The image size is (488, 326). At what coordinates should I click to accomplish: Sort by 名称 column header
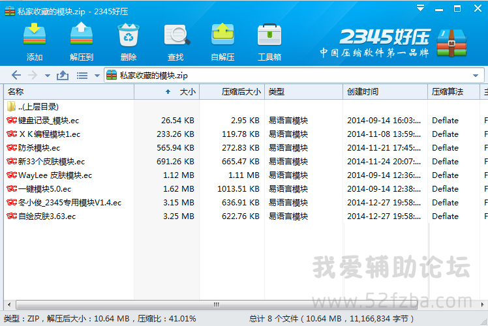(x=69, y=91)
